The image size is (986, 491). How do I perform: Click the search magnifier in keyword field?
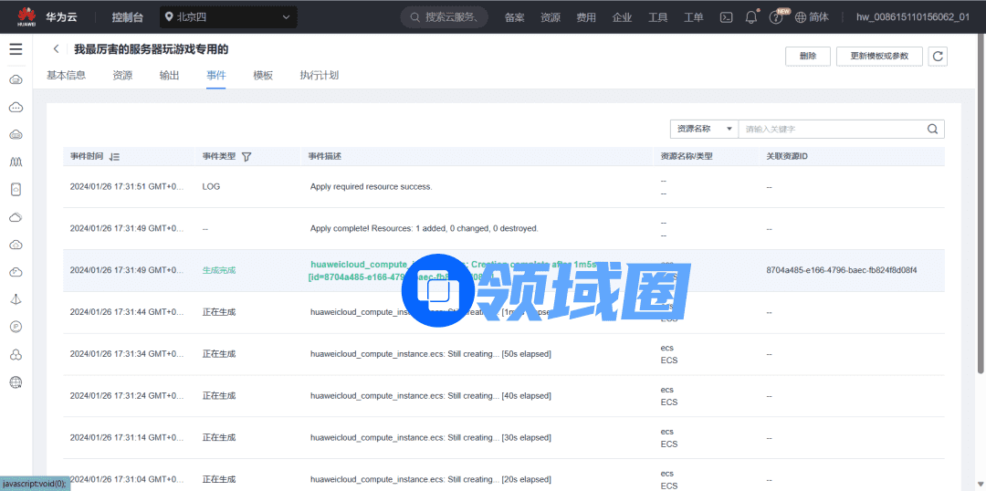pos(932,130)
